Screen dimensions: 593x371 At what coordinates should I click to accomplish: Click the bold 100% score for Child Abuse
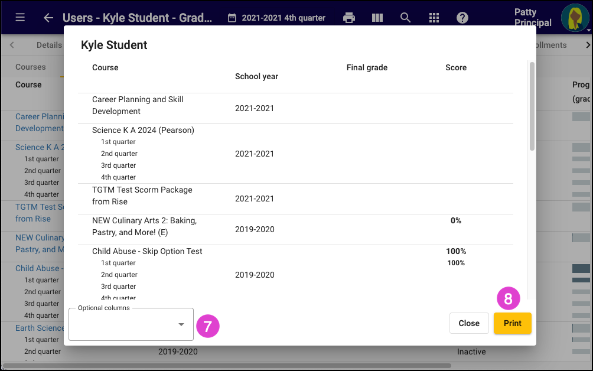pyautogui.click(x=456, y=251)
